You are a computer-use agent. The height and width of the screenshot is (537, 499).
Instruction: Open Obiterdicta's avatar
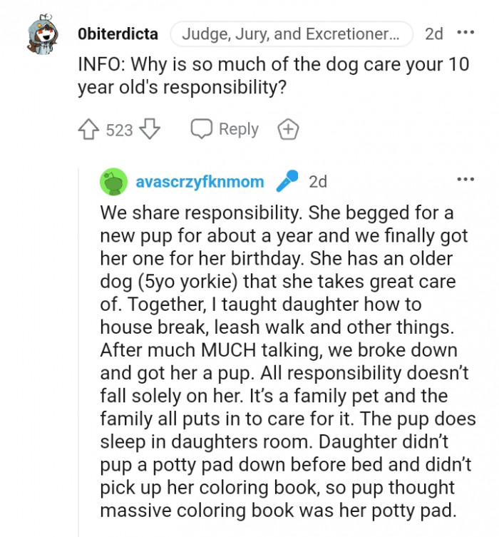pos(41,34)
